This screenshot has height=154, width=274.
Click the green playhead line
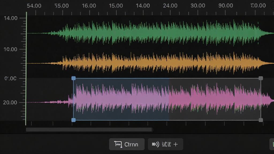(26, 68)
